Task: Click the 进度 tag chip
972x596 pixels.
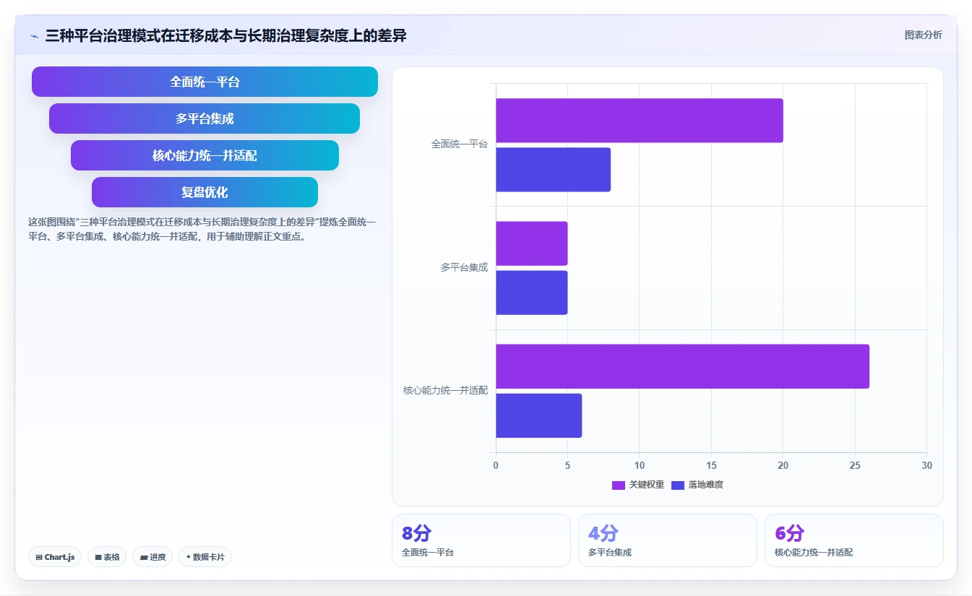Action: tap(152, 557)
